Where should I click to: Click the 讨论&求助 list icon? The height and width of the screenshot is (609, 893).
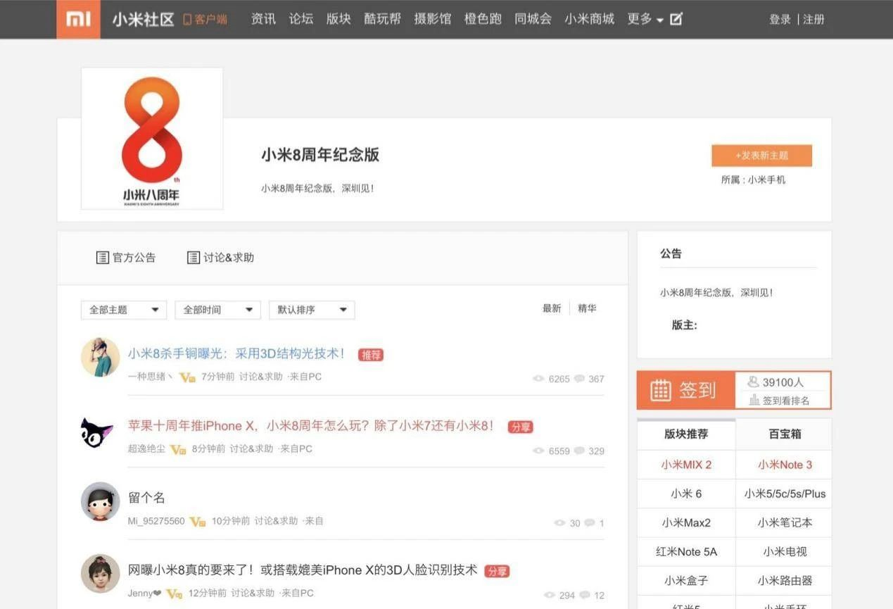click(x=194, y=258)
